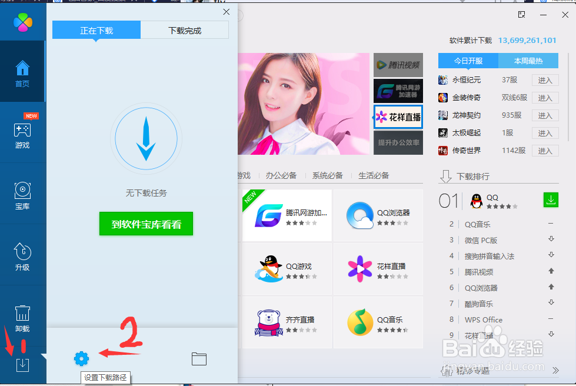This screenshot has width=576, height=386.
Task: Switch to the 本周最热 tab
Action: pyautogui.click(x=528, y=61)
